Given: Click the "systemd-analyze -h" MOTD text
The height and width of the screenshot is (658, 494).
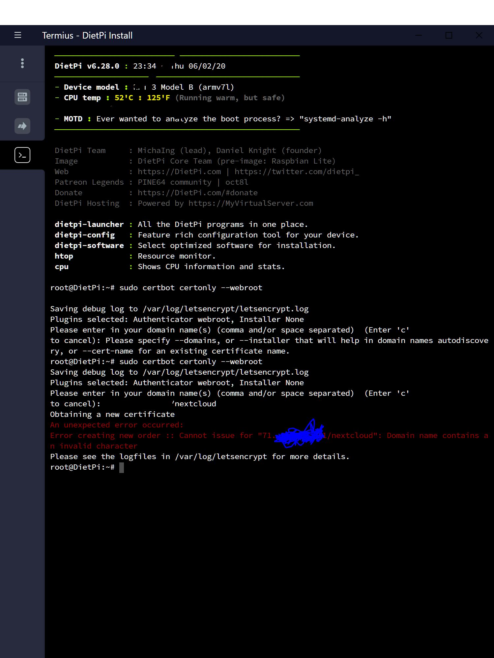Looking at the screenshot, I should click(345, 119).
